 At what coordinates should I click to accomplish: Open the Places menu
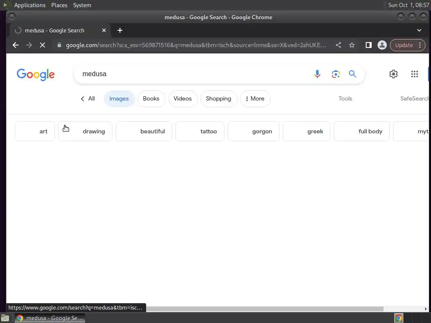59,5
